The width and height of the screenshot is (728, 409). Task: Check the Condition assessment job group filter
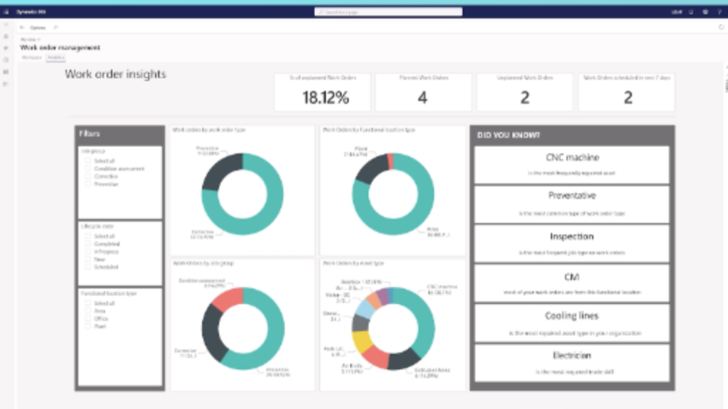[88, 169]
